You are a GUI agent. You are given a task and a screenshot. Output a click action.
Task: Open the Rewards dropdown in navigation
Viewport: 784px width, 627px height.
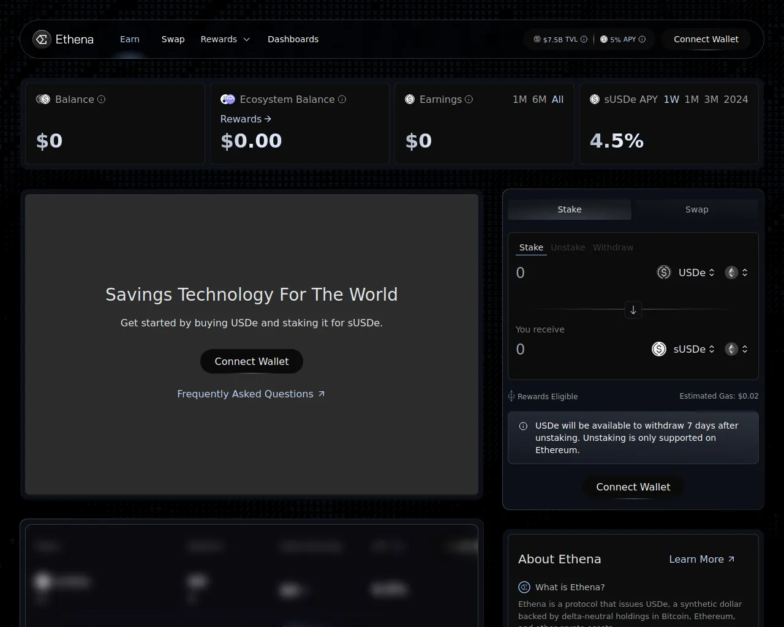[225, 39]
